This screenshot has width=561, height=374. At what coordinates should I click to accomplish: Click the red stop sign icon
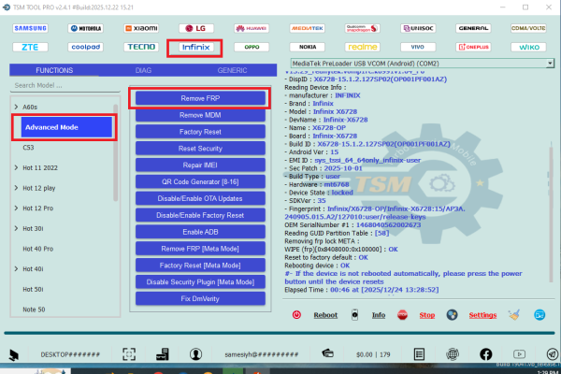pos(402,315)
